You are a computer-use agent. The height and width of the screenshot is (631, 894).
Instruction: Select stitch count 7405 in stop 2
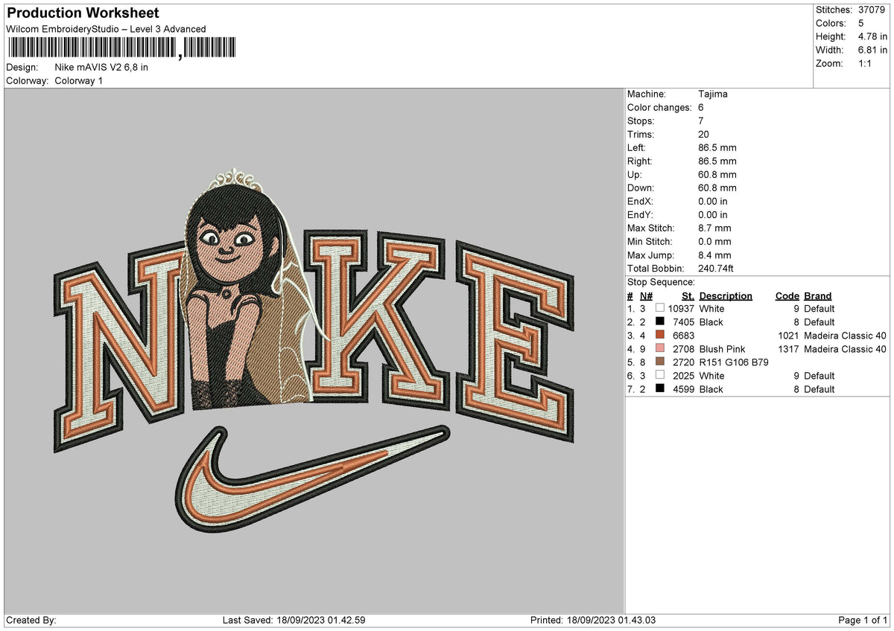(x=684, y=322)
